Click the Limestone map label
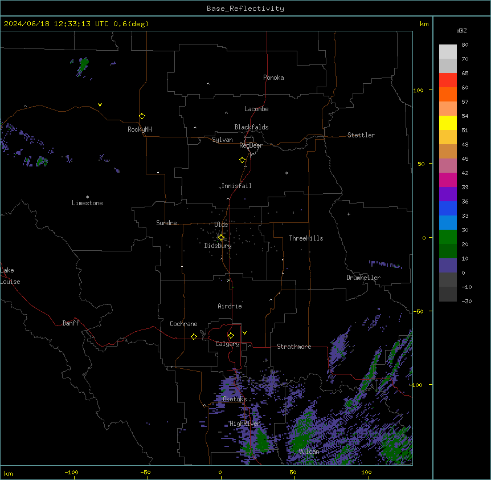 tap(87, 203)
